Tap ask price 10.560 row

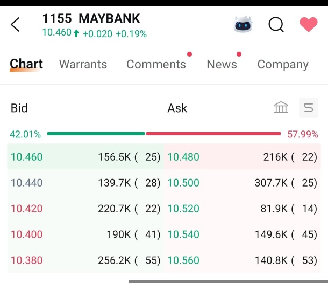pyautogui.click(x=242, y=260)
